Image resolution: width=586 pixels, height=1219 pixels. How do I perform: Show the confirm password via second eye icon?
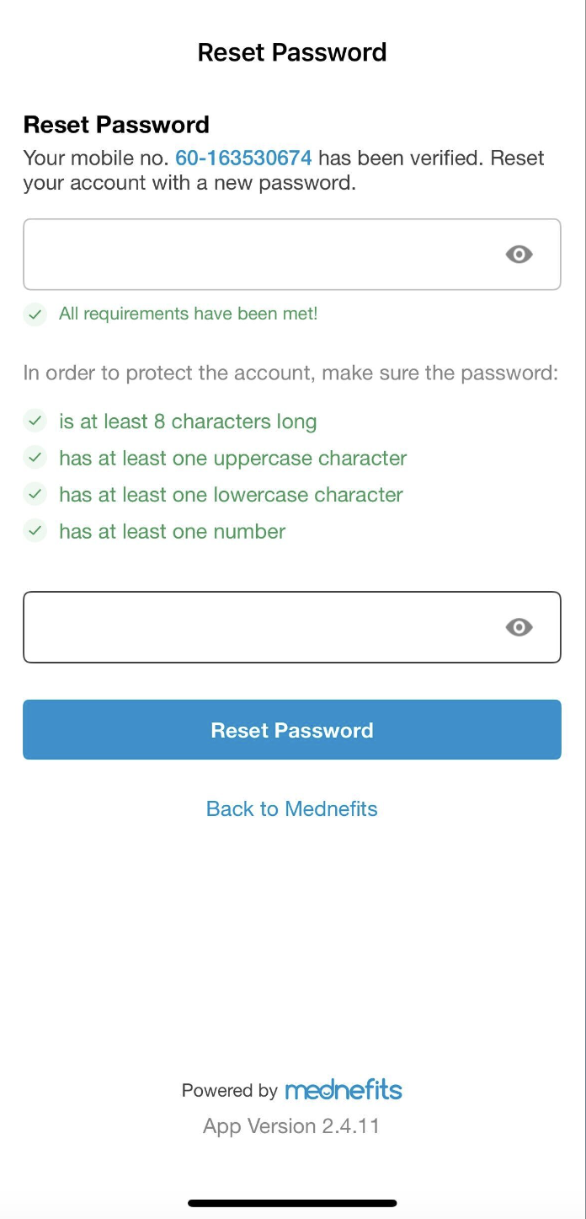[x=519, y=627]
